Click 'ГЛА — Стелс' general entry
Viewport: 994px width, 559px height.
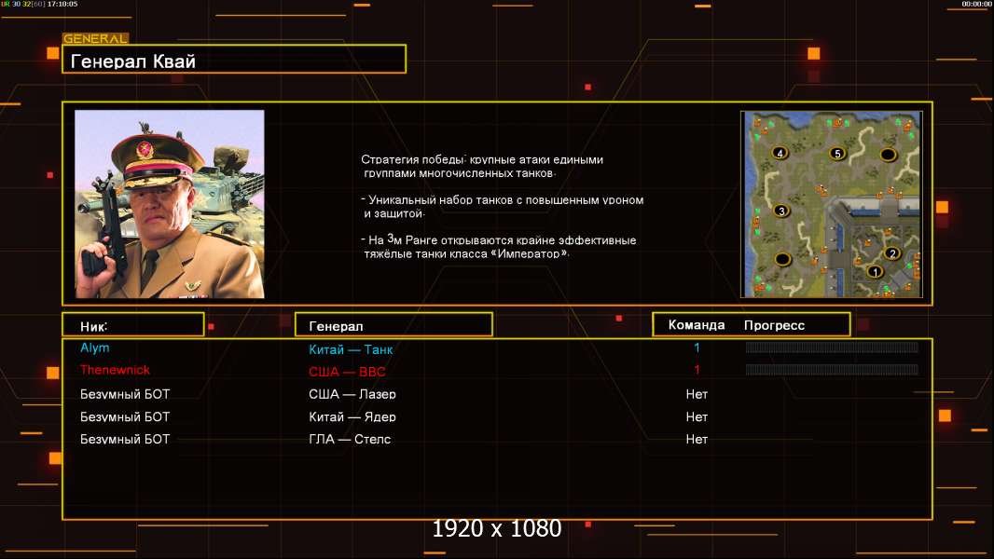[x=350, y=439]
